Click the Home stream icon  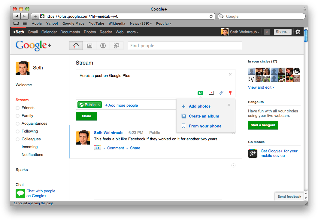(x=76, y=46)
